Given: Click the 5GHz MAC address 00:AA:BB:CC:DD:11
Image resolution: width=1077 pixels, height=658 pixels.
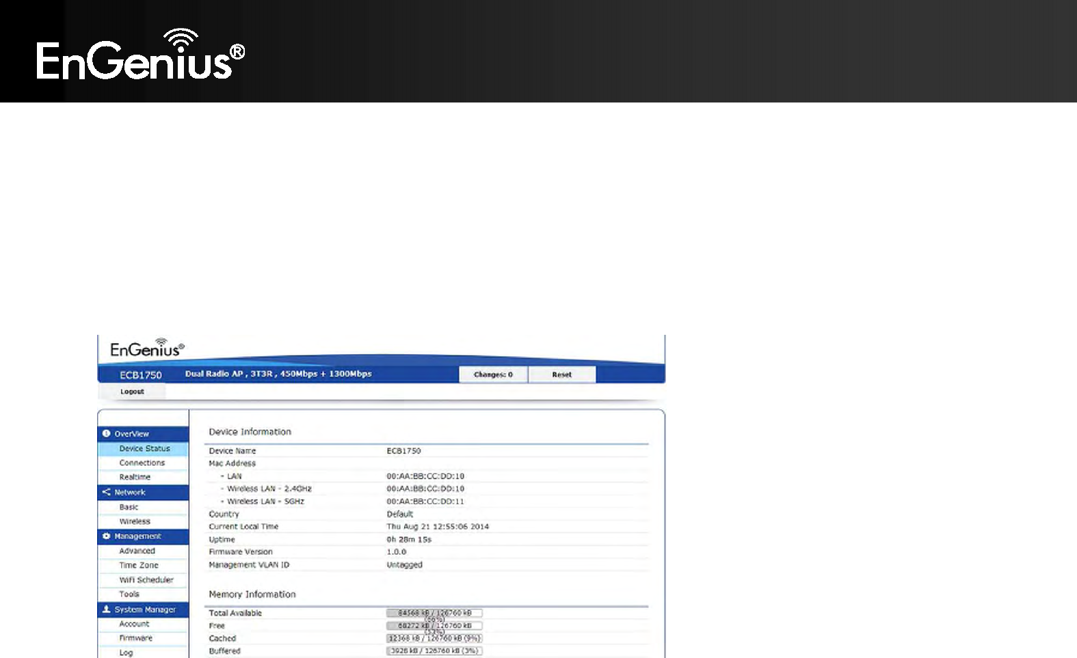Looking at the screenshot, I should [425, 502].
